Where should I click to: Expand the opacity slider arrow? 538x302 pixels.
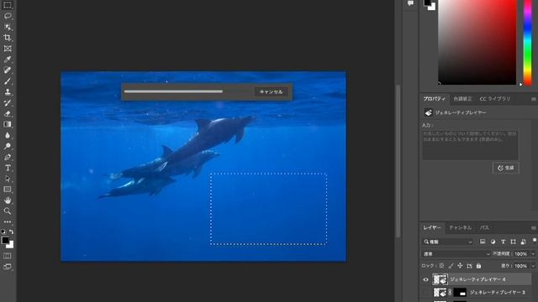click(533, 254)
